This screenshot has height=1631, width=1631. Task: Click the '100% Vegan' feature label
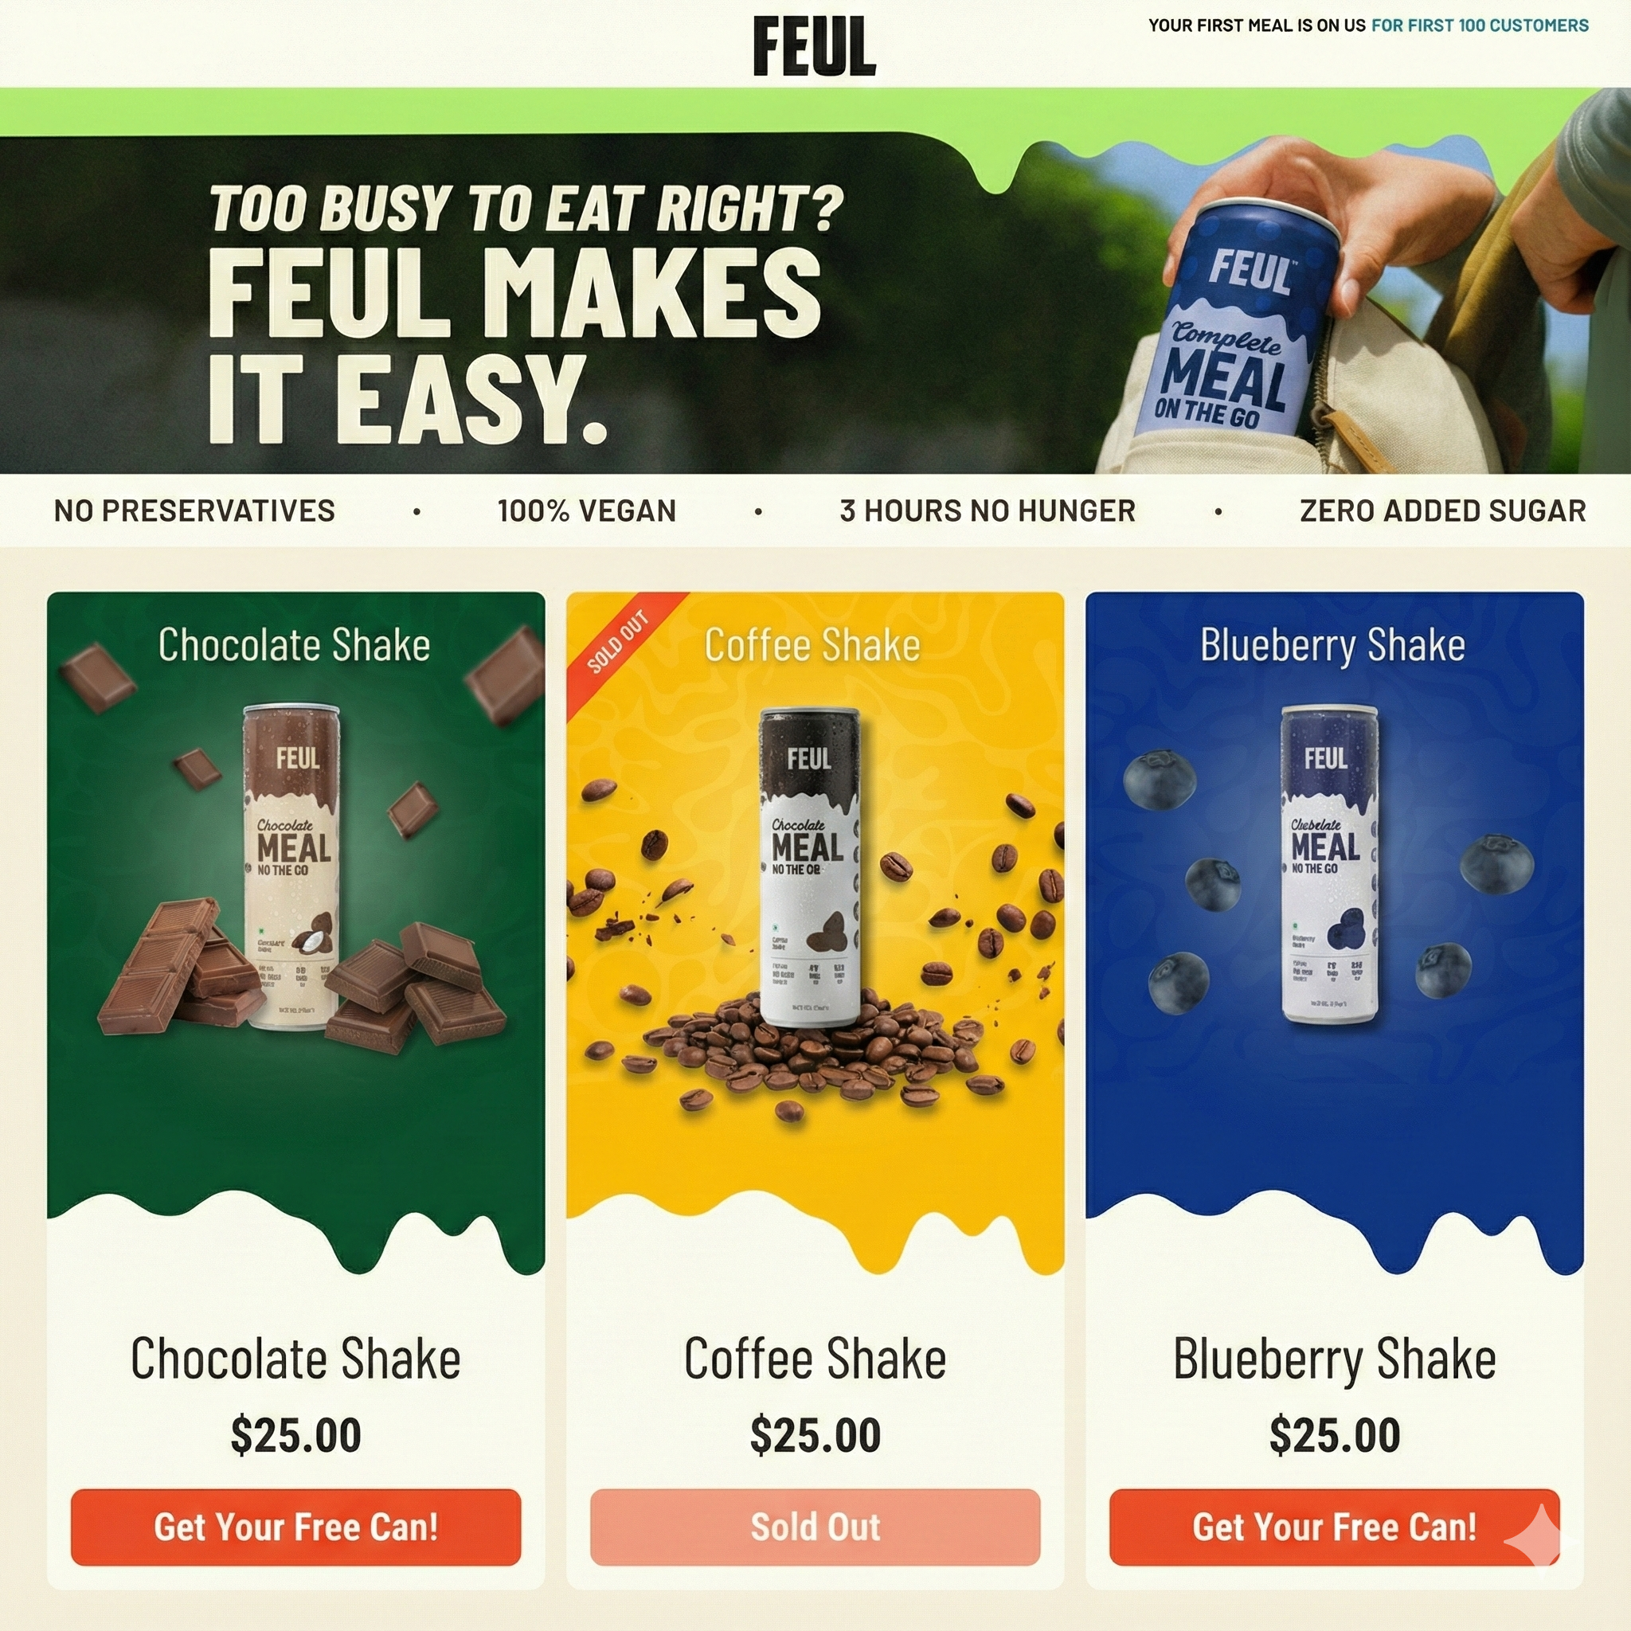[587, 510]
